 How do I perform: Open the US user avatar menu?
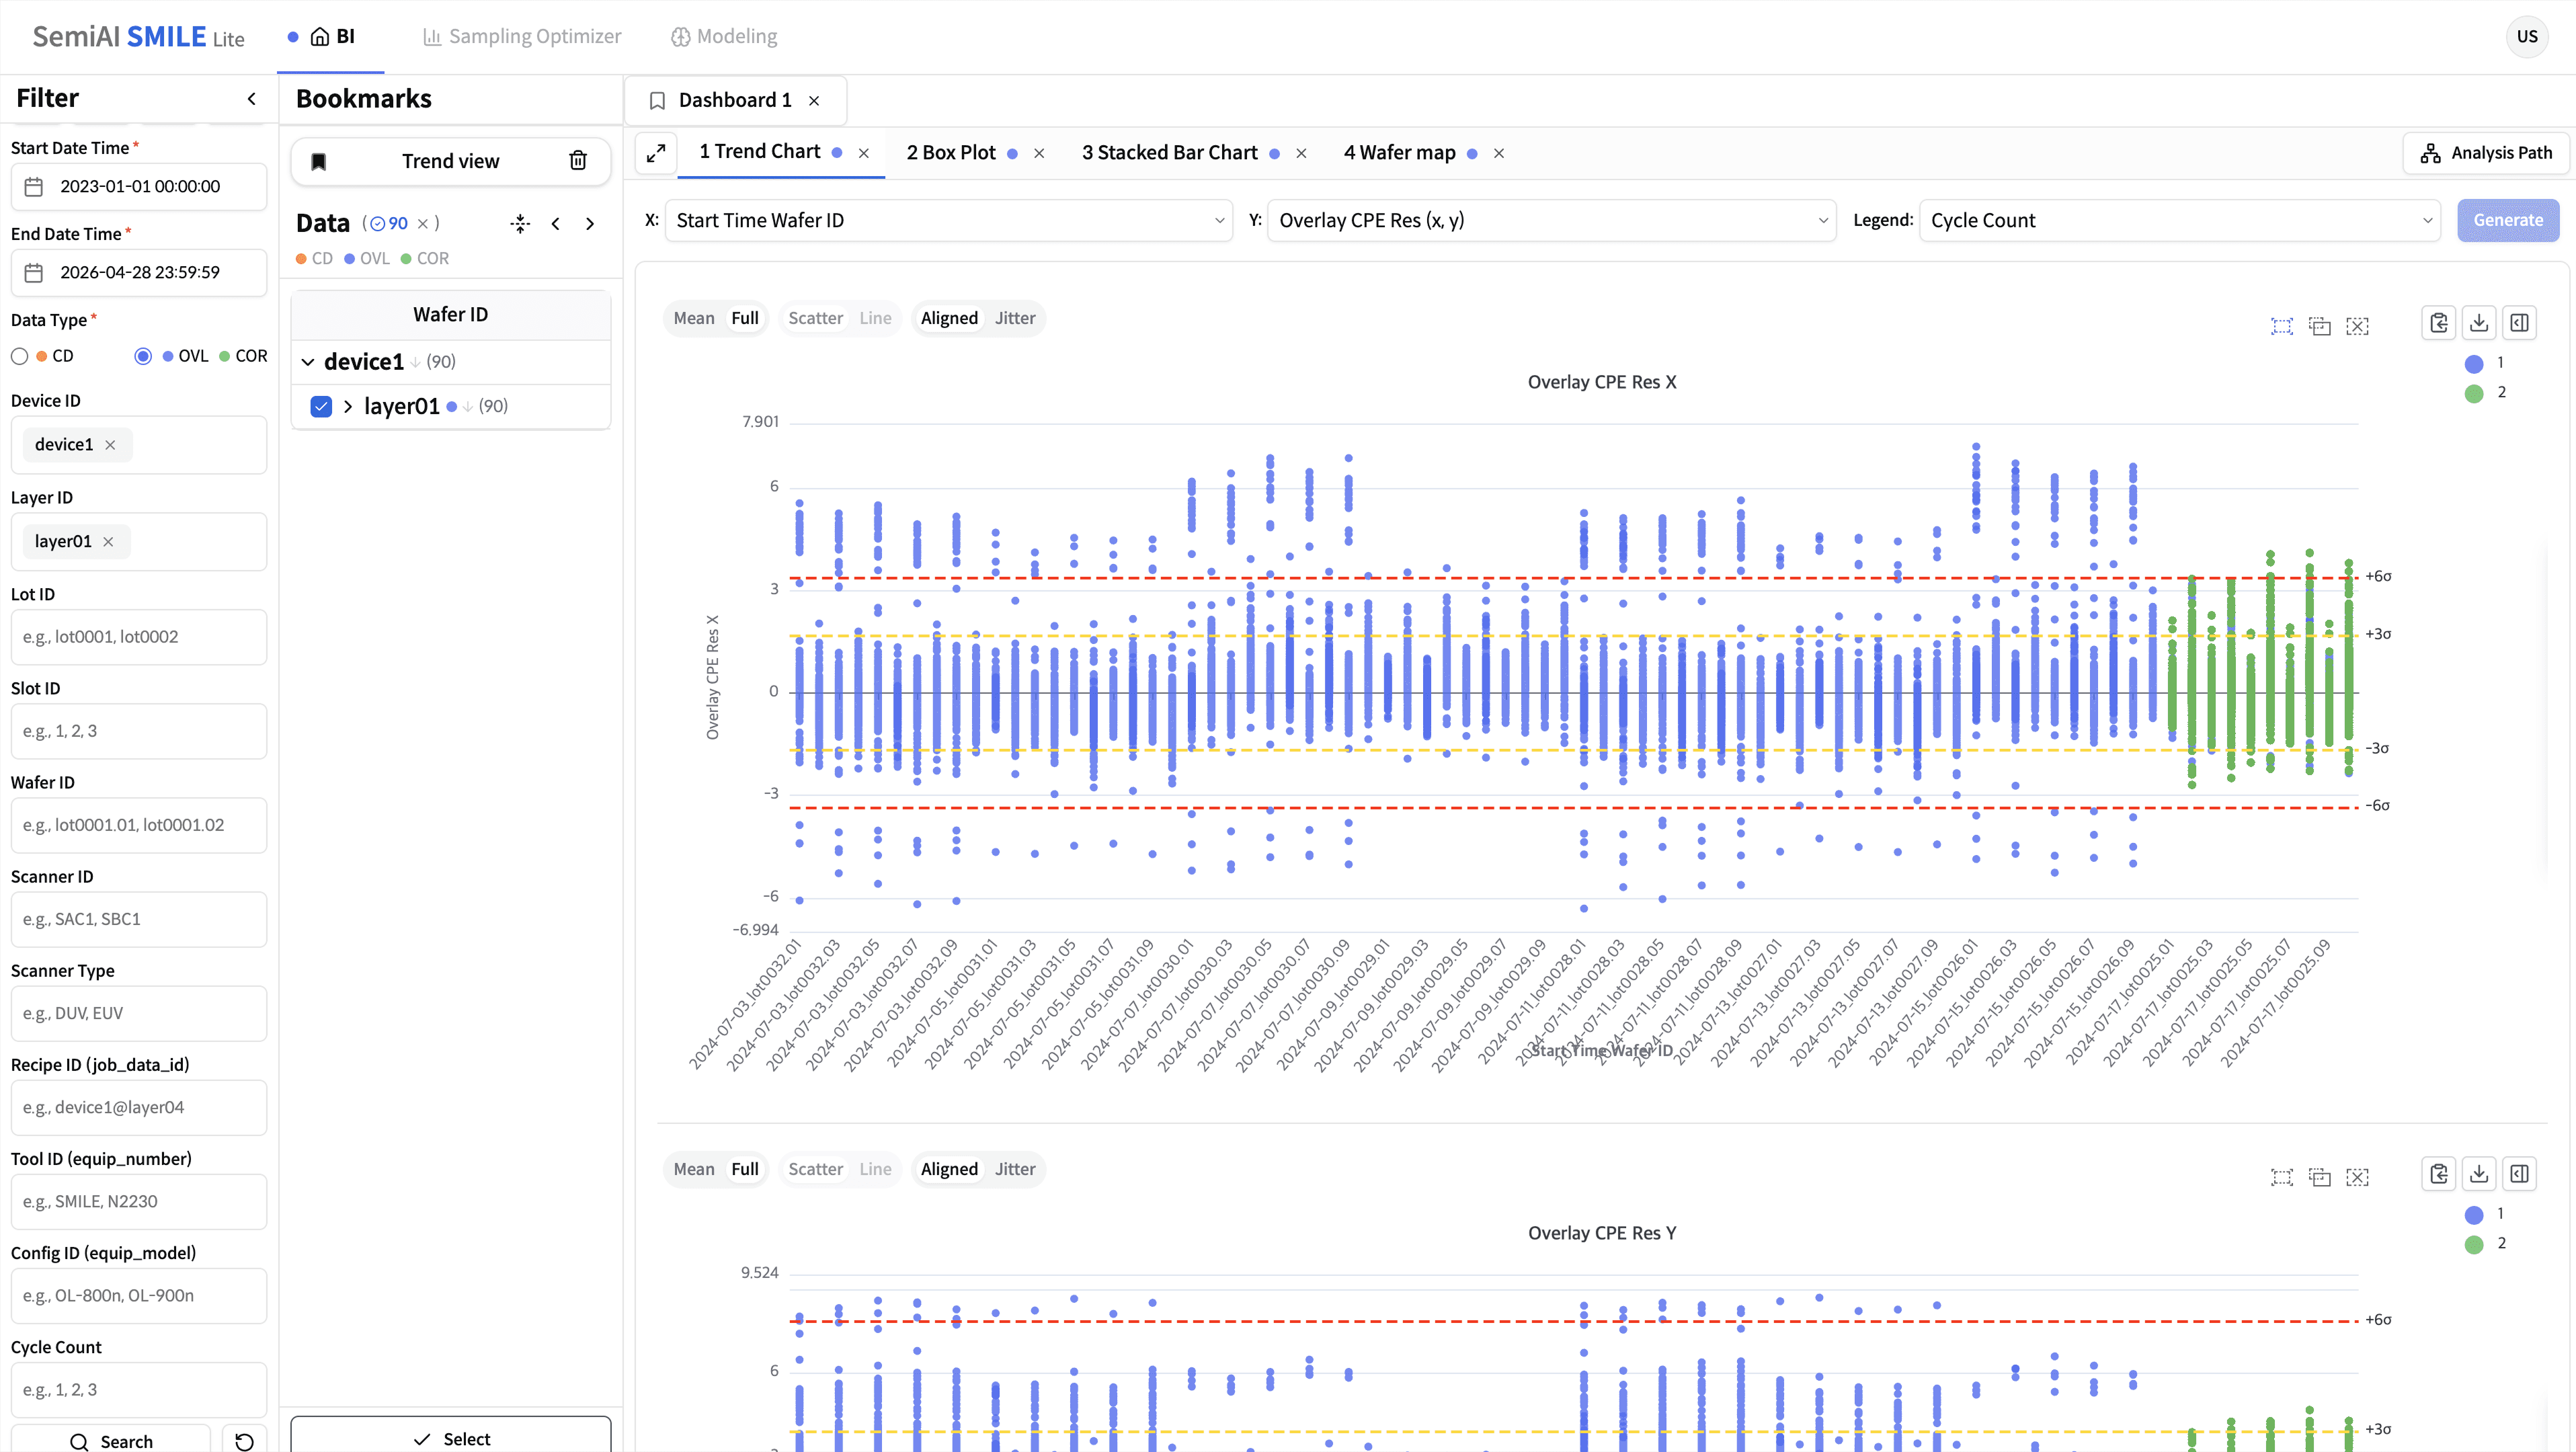point(2527,37)
